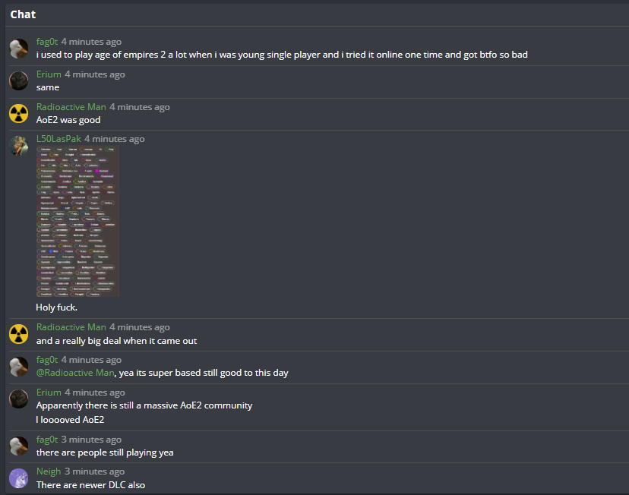The height and width of the screenshot is (495, 629).
Task: Open fag0t username on the age of empires message
Action: (47, 42)
